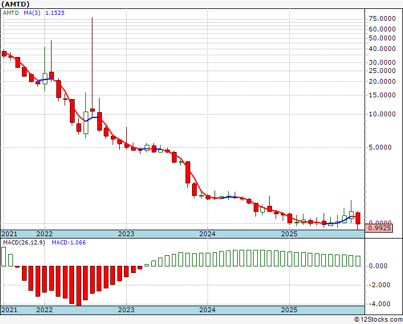Viewport: 403px width, 324px height.
Task: Click the 25.0000 price axis label
Action: pos(382,71)
